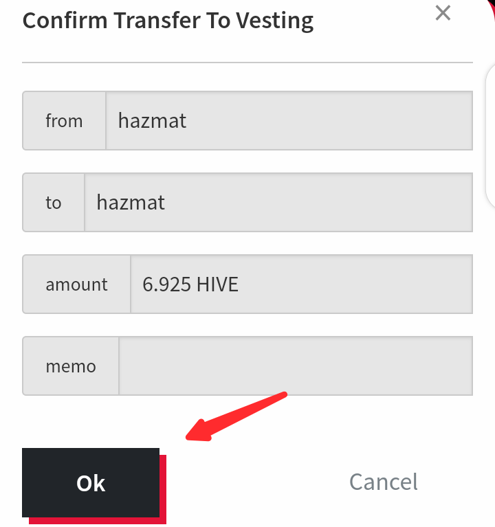Click the red corner behind the close X
Viewport: 495px width, 527px height.
pos(492,7)
